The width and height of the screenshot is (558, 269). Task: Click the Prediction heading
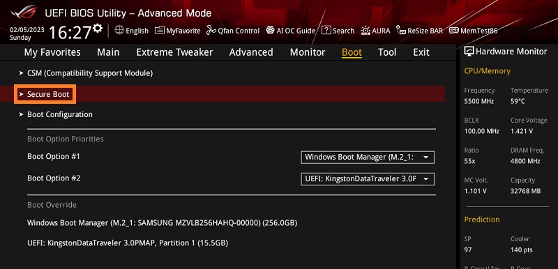point(482,220)
